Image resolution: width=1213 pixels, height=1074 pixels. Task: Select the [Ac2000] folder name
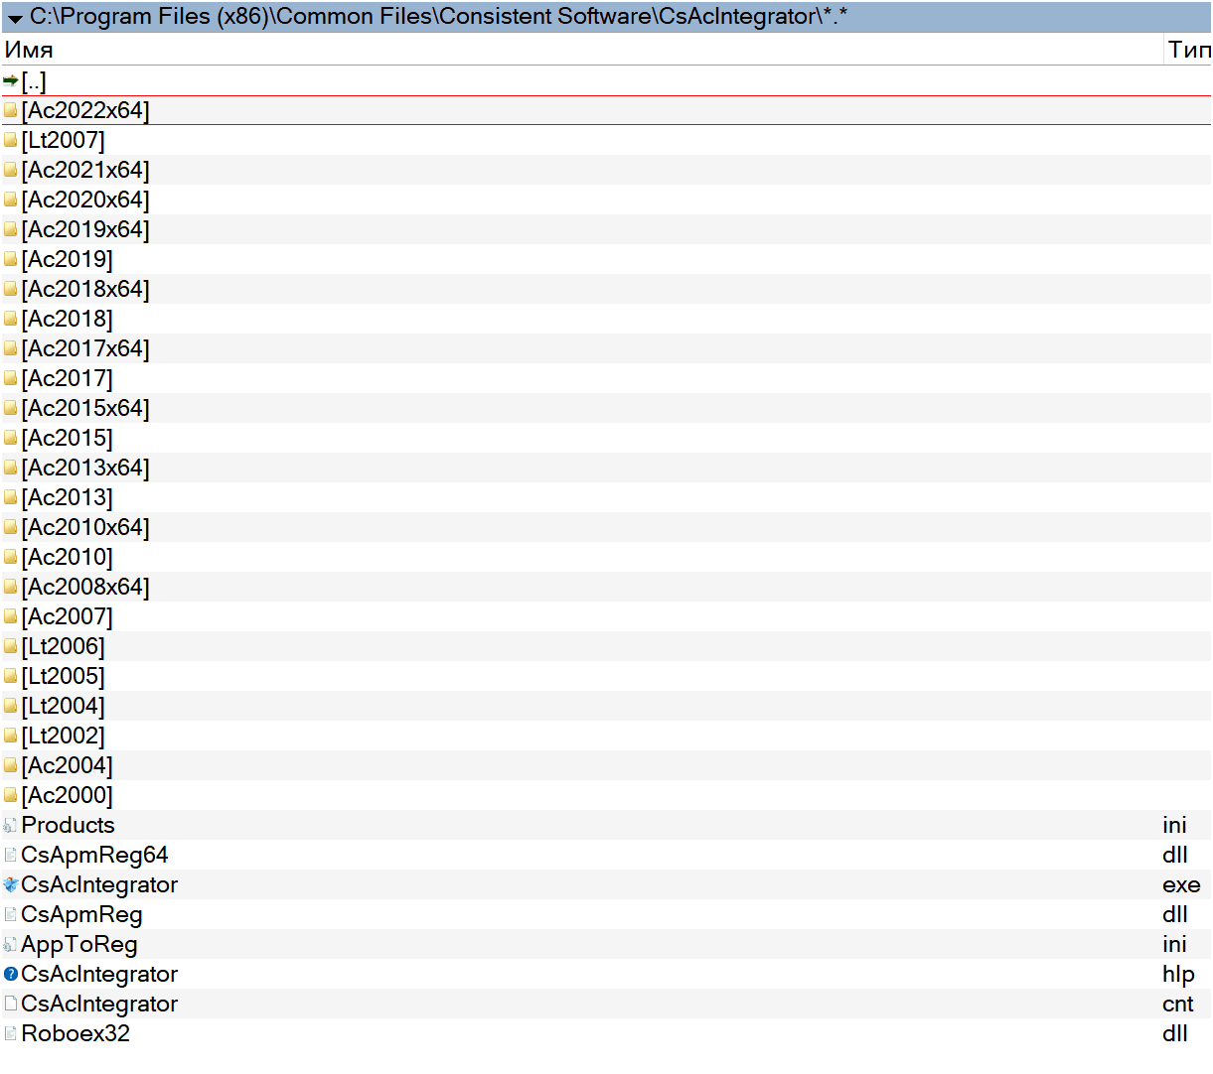(x=68, y=795)
